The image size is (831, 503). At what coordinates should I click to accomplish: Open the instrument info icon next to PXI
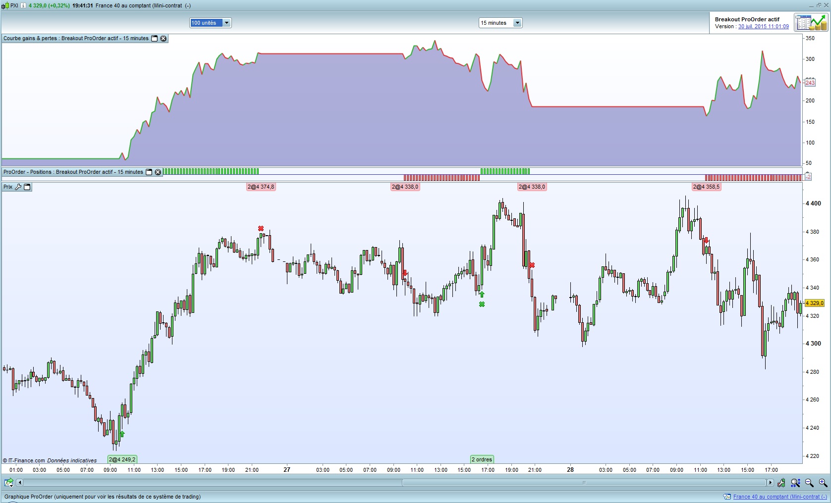(23, 5)
